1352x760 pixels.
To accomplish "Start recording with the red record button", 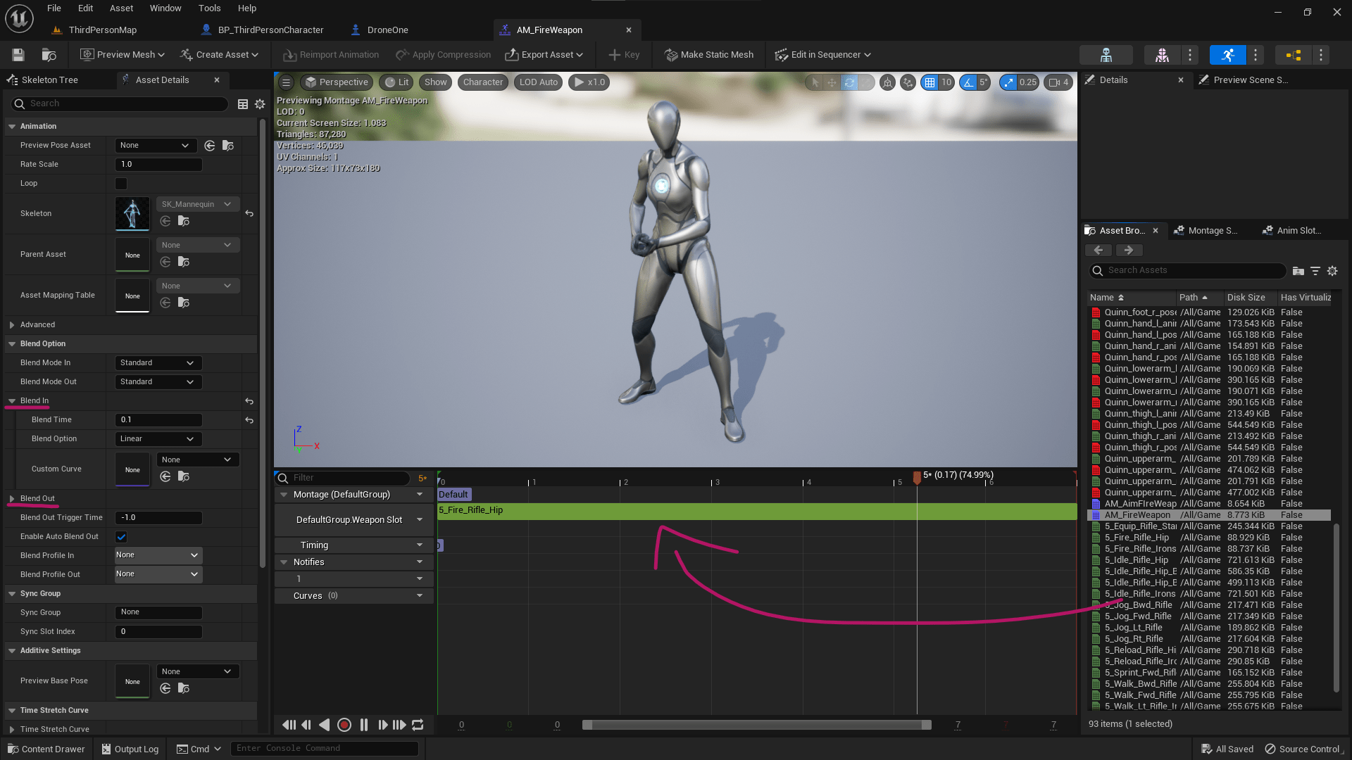I will tap(344, 724).
